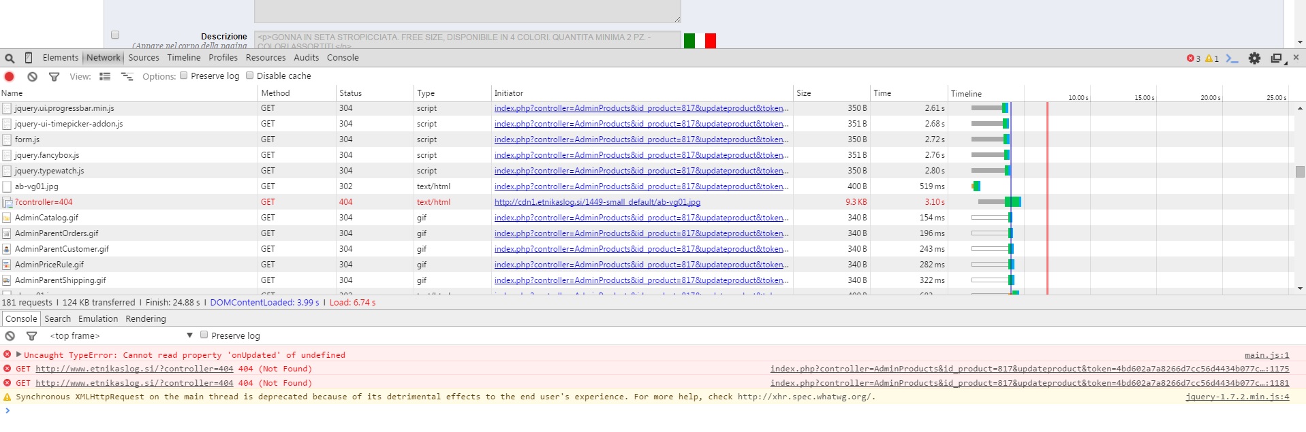Open the network filter funnel icon
Screen dimensions: 1306x432
coord(54,77)
